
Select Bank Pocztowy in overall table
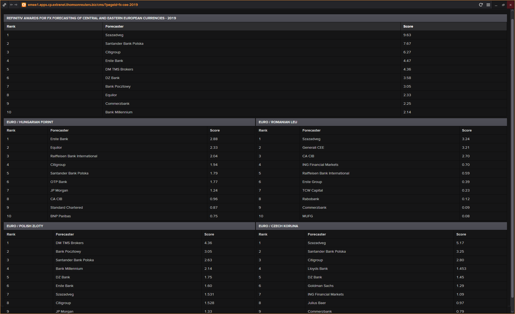(118, 87)
